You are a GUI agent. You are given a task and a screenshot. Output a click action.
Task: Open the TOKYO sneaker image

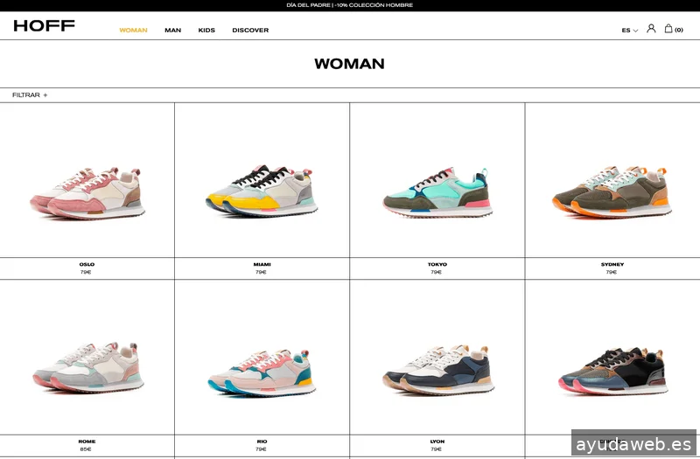[437, 192]
